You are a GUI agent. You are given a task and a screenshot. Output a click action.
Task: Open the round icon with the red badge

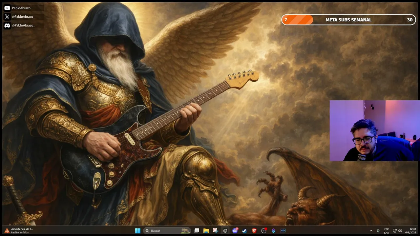(264, 231)
